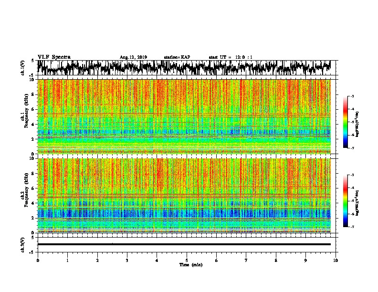Click the ch.2 colorbar log(PSD) unit label
The height and width of the screenshot is (292, 378).
(357, 203)
